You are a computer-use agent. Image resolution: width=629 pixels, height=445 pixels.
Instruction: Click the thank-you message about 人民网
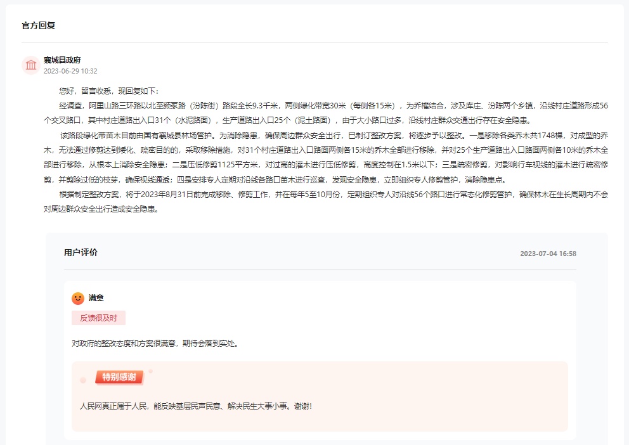tap(196, 406)
